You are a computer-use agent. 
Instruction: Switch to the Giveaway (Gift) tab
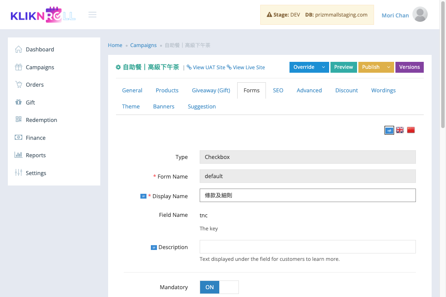[211, 91]
